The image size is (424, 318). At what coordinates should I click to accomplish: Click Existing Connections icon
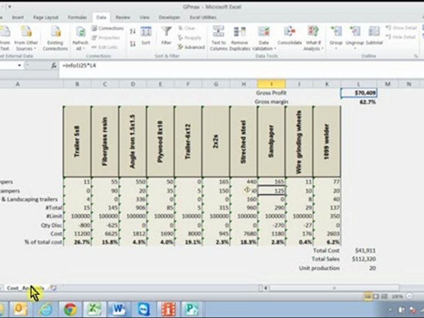[55, 38]
